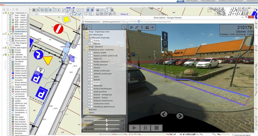258x136 pixels.
Task: Click the kąt przód slider handle
Action: pyautogui.click(x=107, y=129)
